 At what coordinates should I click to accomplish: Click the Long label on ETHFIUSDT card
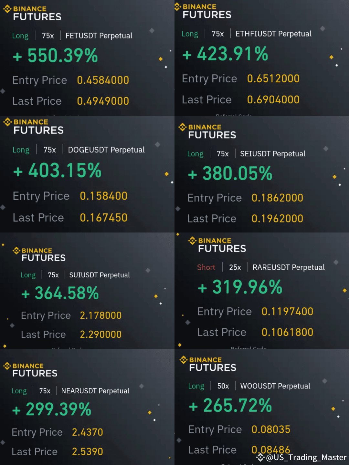(x=190, y=34)
